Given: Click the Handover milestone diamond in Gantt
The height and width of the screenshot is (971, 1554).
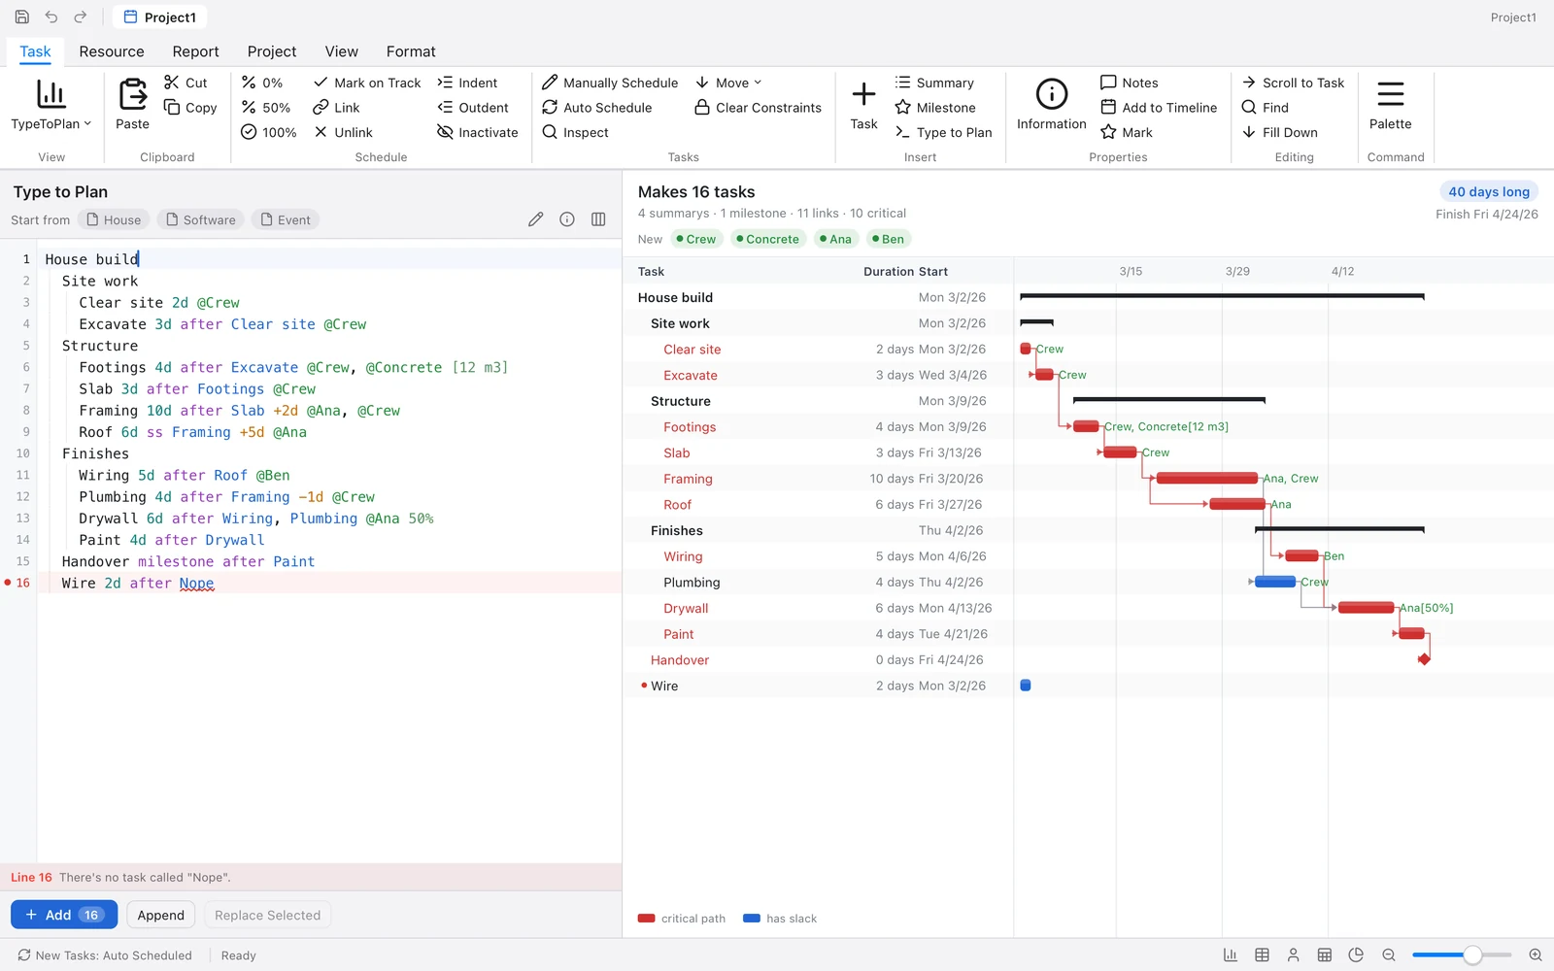Looking at the screenshot, I should (1424, 660).
